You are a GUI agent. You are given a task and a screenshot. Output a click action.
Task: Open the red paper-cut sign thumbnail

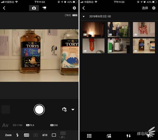click(x=144, y=29)
